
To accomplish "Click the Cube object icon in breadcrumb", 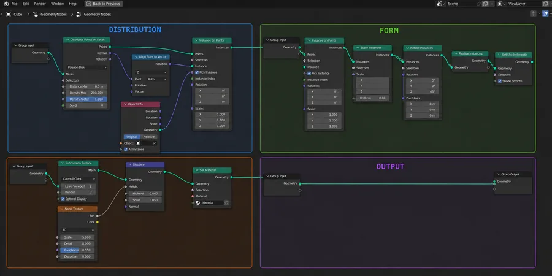I will (9, 15).
